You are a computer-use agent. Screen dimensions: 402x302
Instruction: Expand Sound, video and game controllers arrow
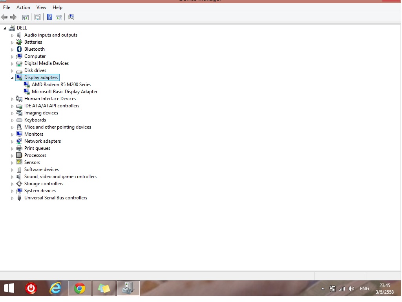pos(12,177)
